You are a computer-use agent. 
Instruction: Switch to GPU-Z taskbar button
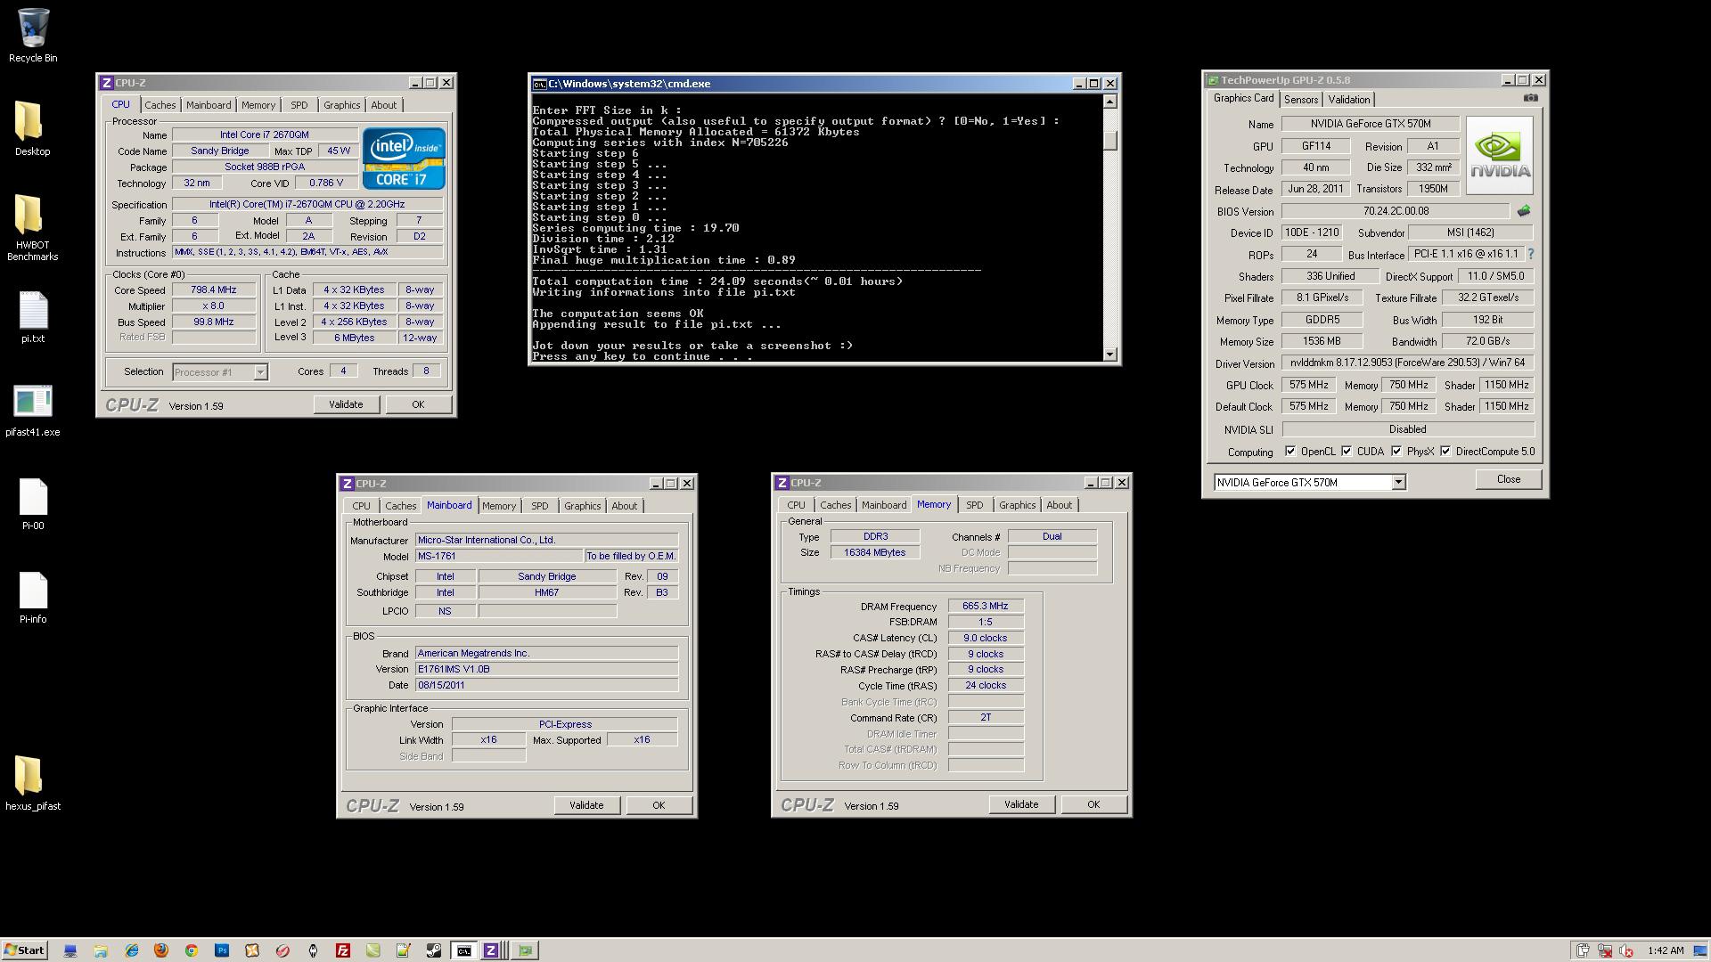click(x=526, y=950)
